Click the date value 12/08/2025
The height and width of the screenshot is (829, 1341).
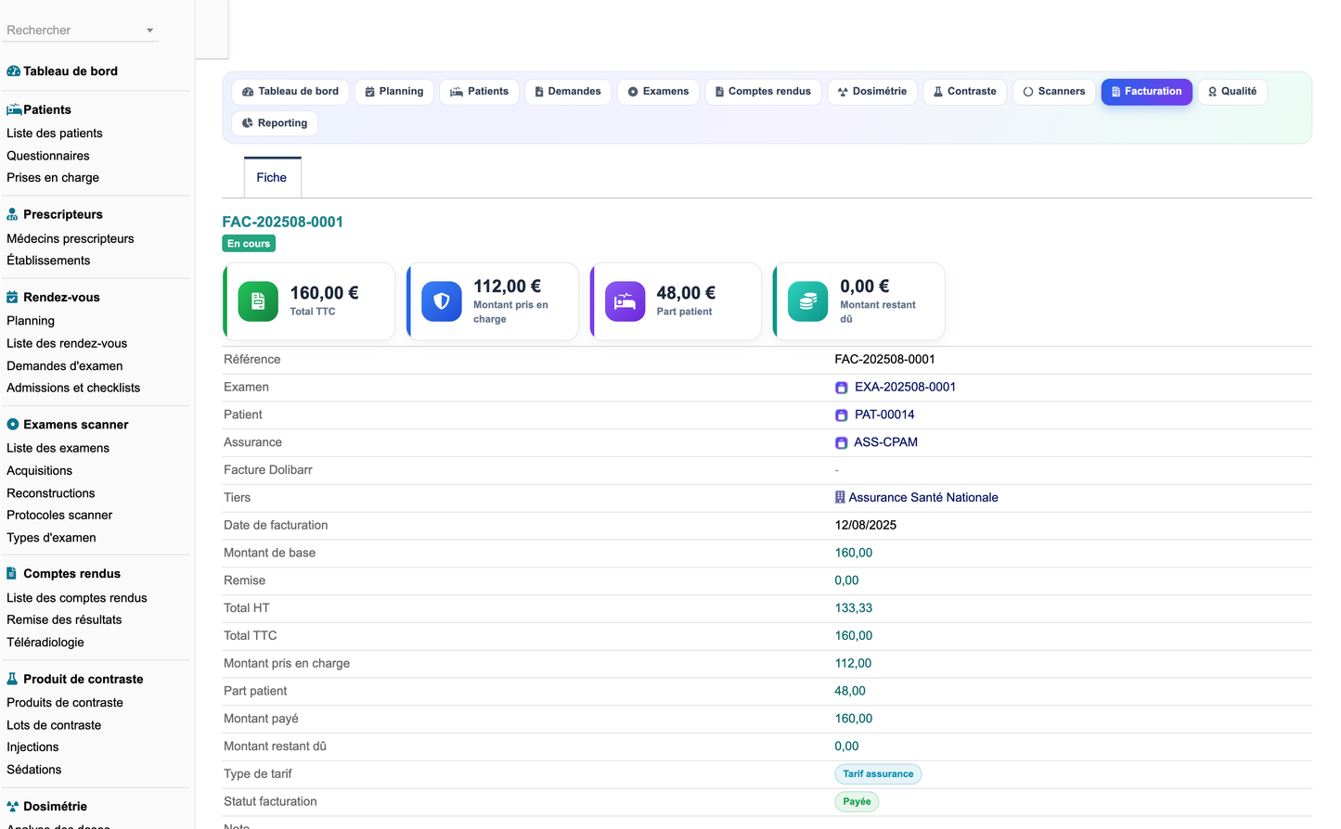point(866,525)
